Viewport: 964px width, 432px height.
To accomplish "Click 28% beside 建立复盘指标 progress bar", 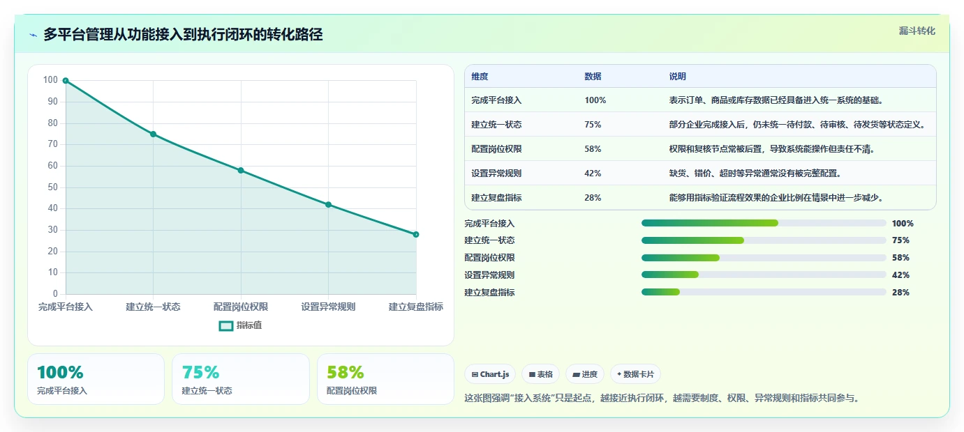I will click(x=900, y=293).
